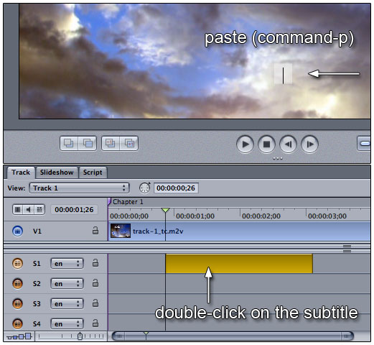Click the Play button in viewer
This screenshot has width=374, height=345.
point(245,144)
